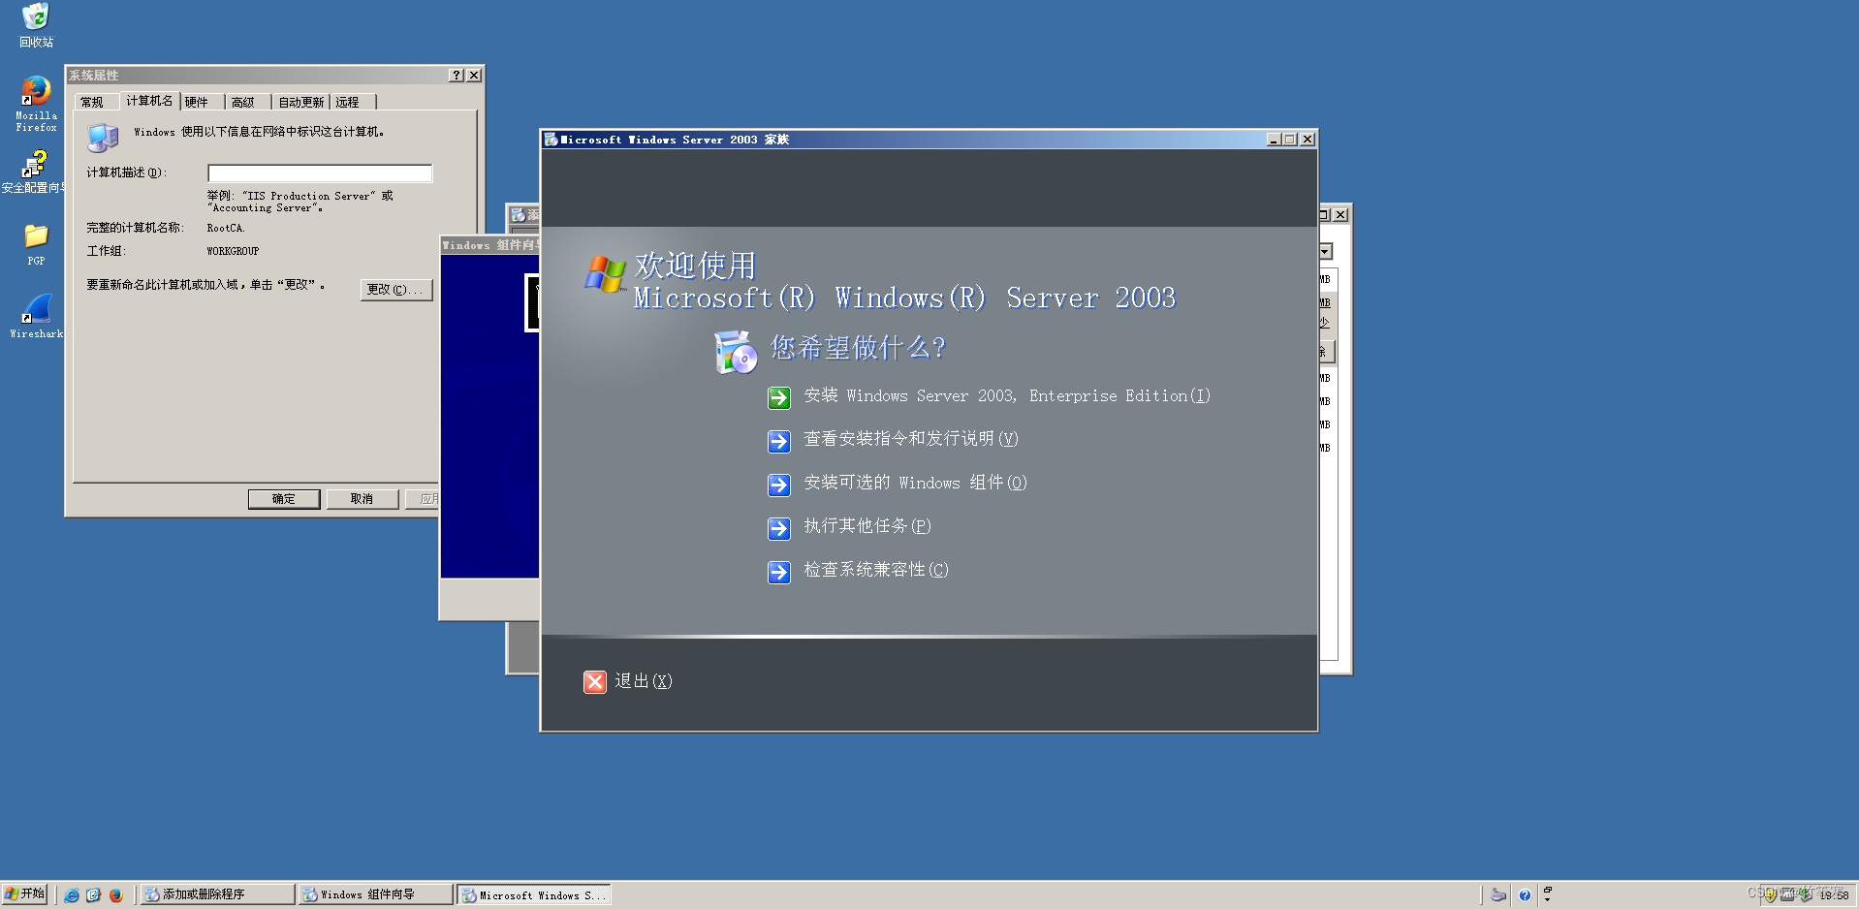The width and height of the screenshot is (1859, 909).
Task: Click 检查系统兼容性 link
Action: (x=876, y=570)
